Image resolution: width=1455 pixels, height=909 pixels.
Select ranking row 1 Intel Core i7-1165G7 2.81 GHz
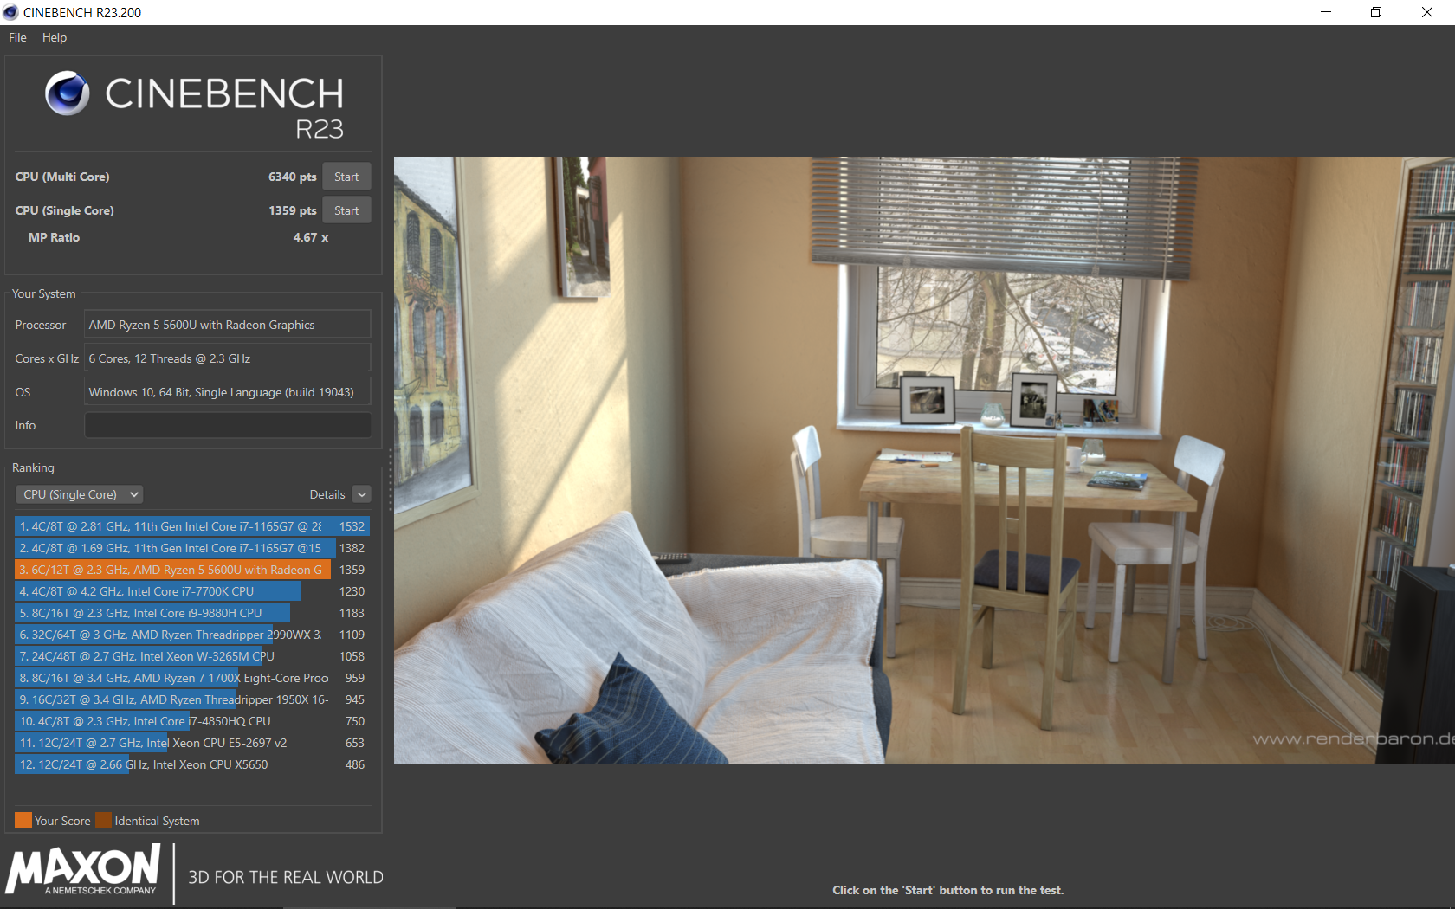coord(192,526)
